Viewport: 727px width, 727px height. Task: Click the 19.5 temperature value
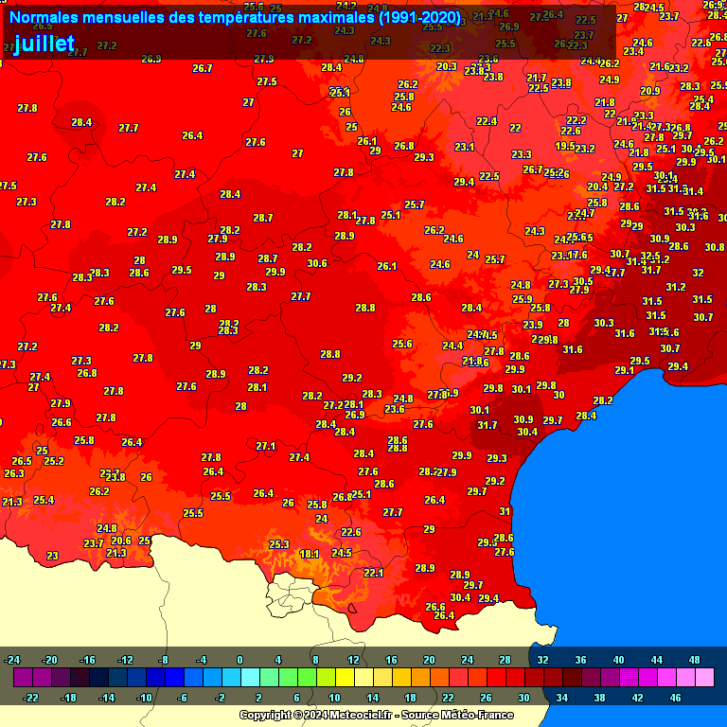point(565,146)
